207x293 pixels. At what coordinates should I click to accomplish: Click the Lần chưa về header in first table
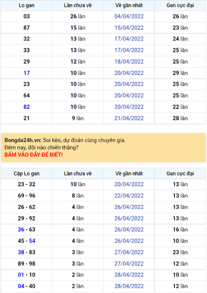pos(78,6)
